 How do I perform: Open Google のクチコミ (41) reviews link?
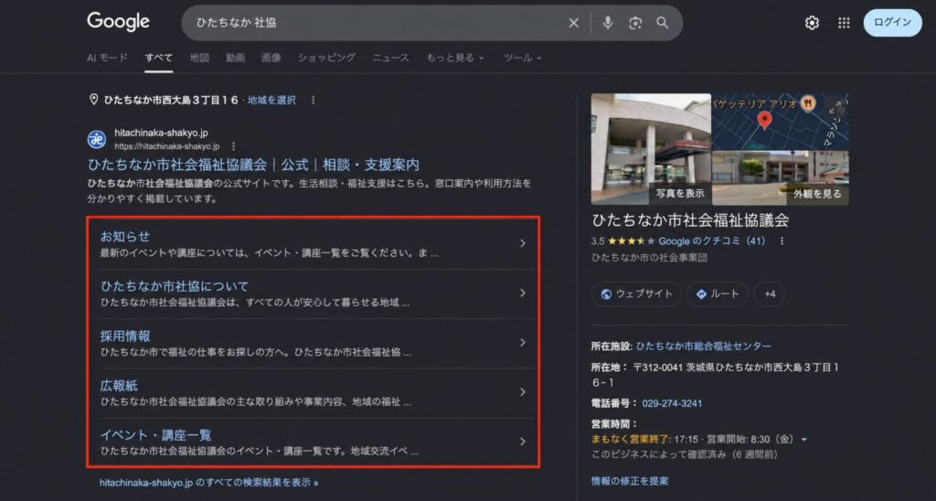click(x=711, y=241)
